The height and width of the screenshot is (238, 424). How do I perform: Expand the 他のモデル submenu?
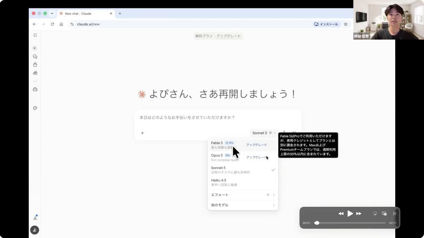tap(243, 205)
